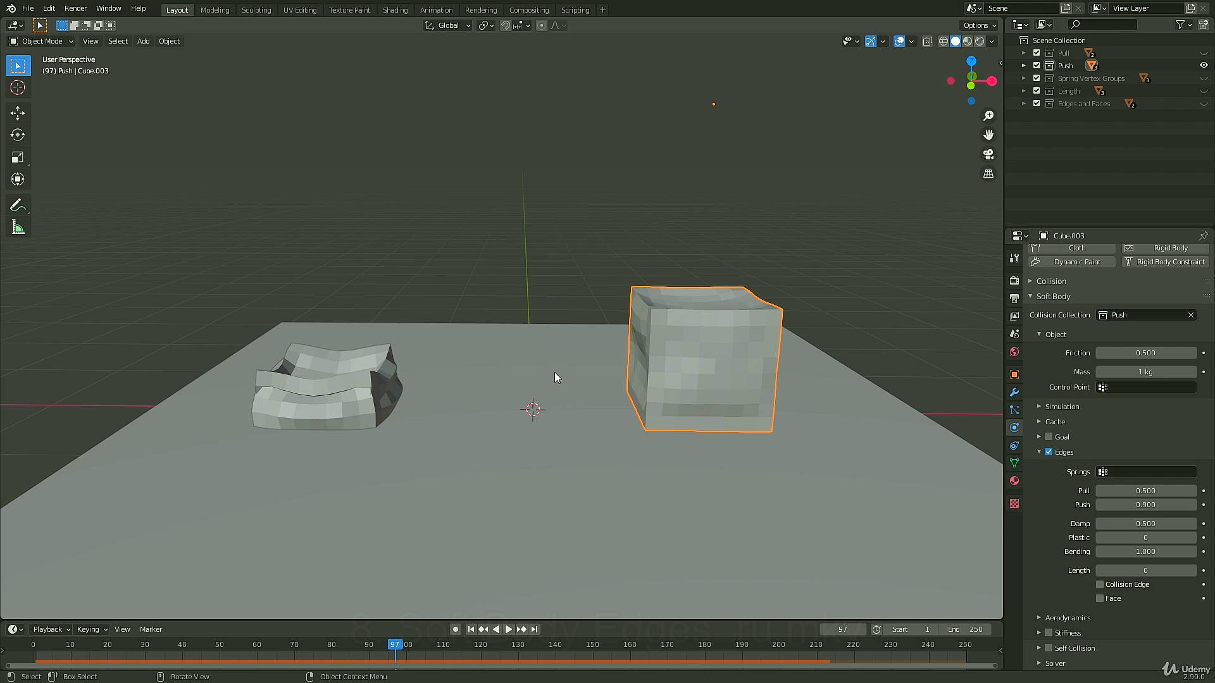Click the Rigid Body Constraint button
The height and width of the screenshot is (683, 1215).
(1166, 262)
